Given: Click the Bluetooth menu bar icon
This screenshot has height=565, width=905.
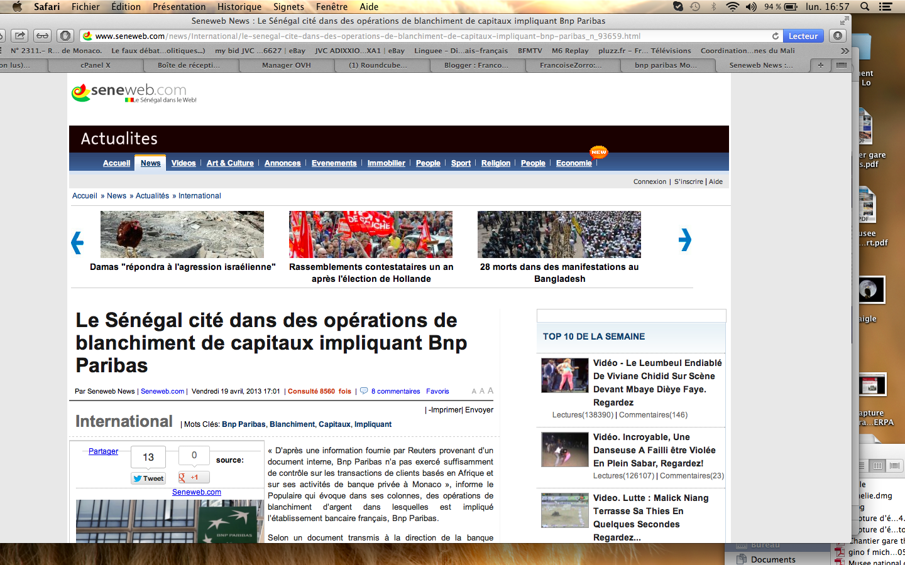Looking at the screenshot, I should pyautogui.click(x=713, y=7).
